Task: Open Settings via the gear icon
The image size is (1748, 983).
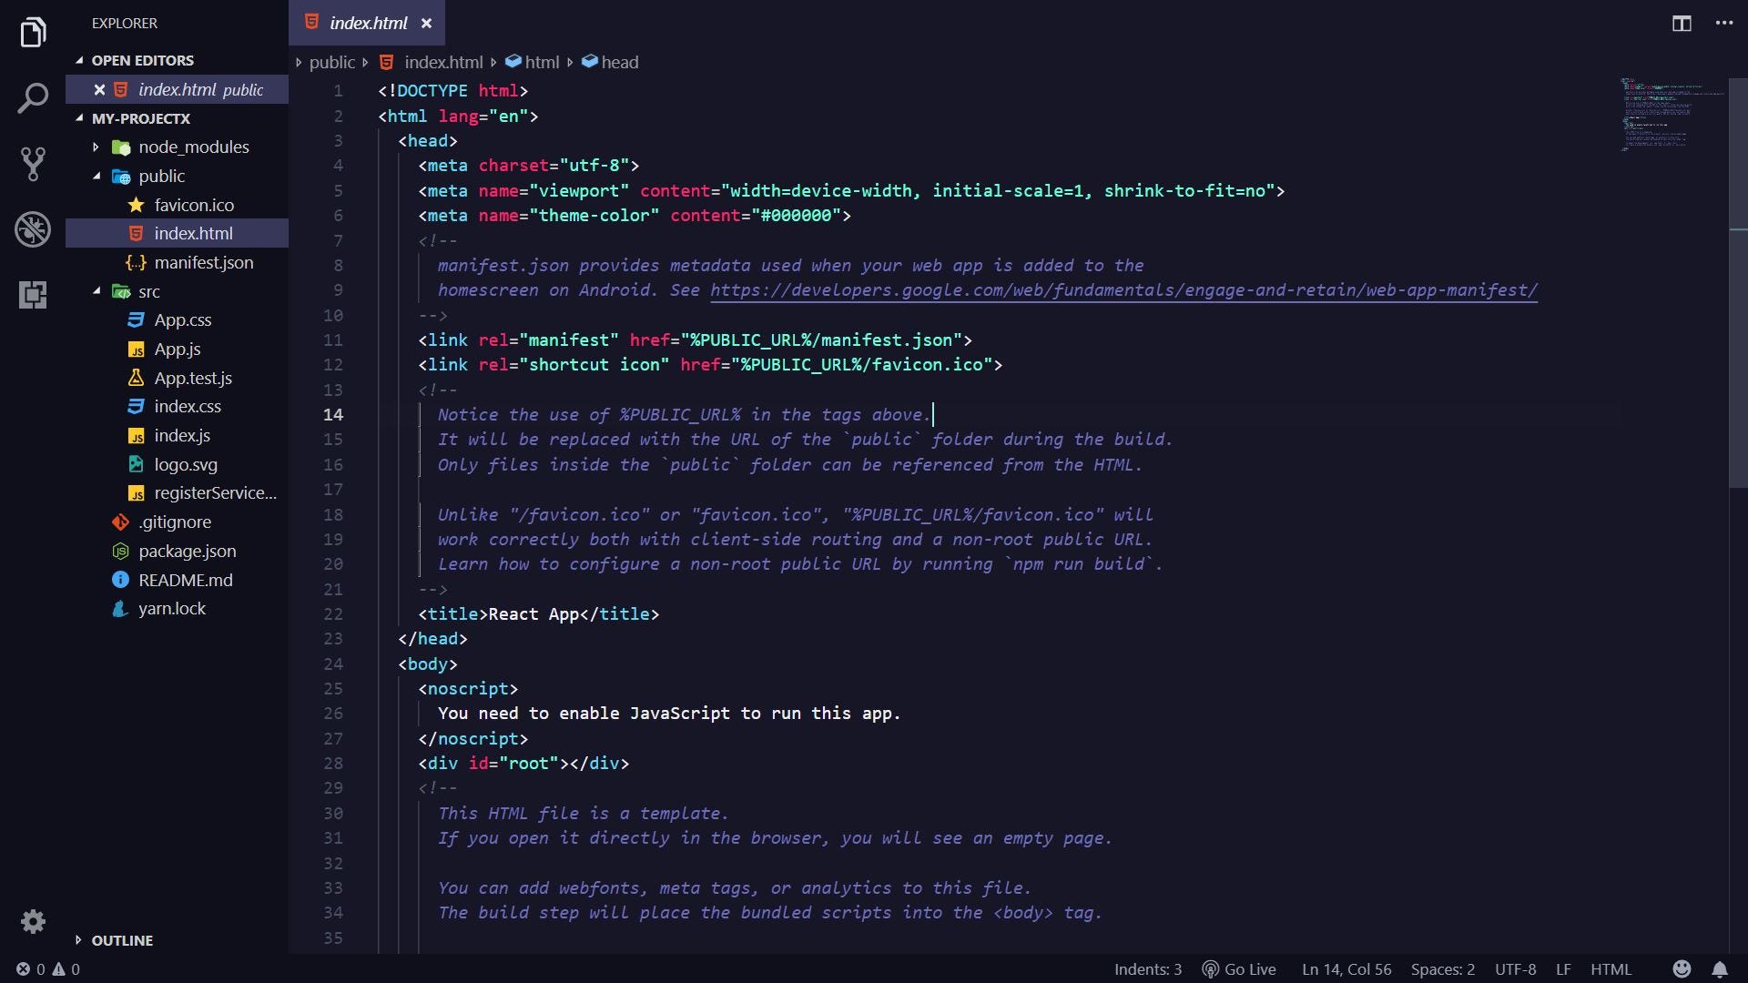Action: point(33,922)
